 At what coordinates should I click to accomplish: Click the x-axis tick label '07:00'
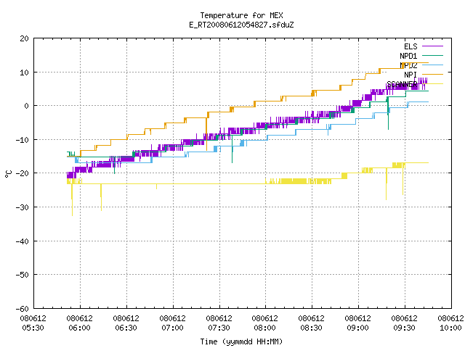click(x=173, y=328)
